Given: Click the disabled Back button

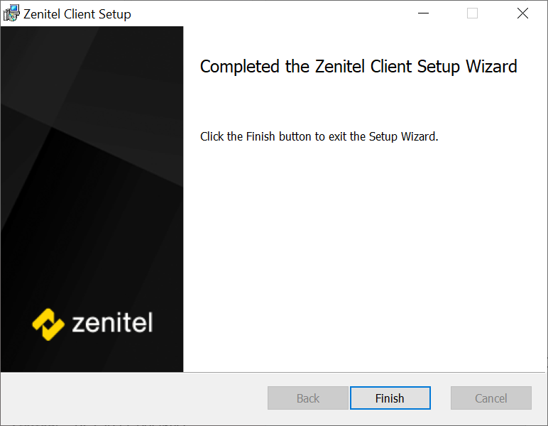Looking at the screenshot, I should point(307,398).
